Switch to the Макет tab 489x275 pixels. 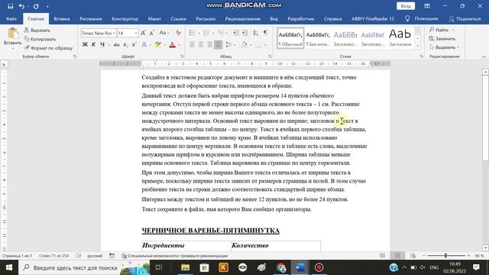click(154, 18)
